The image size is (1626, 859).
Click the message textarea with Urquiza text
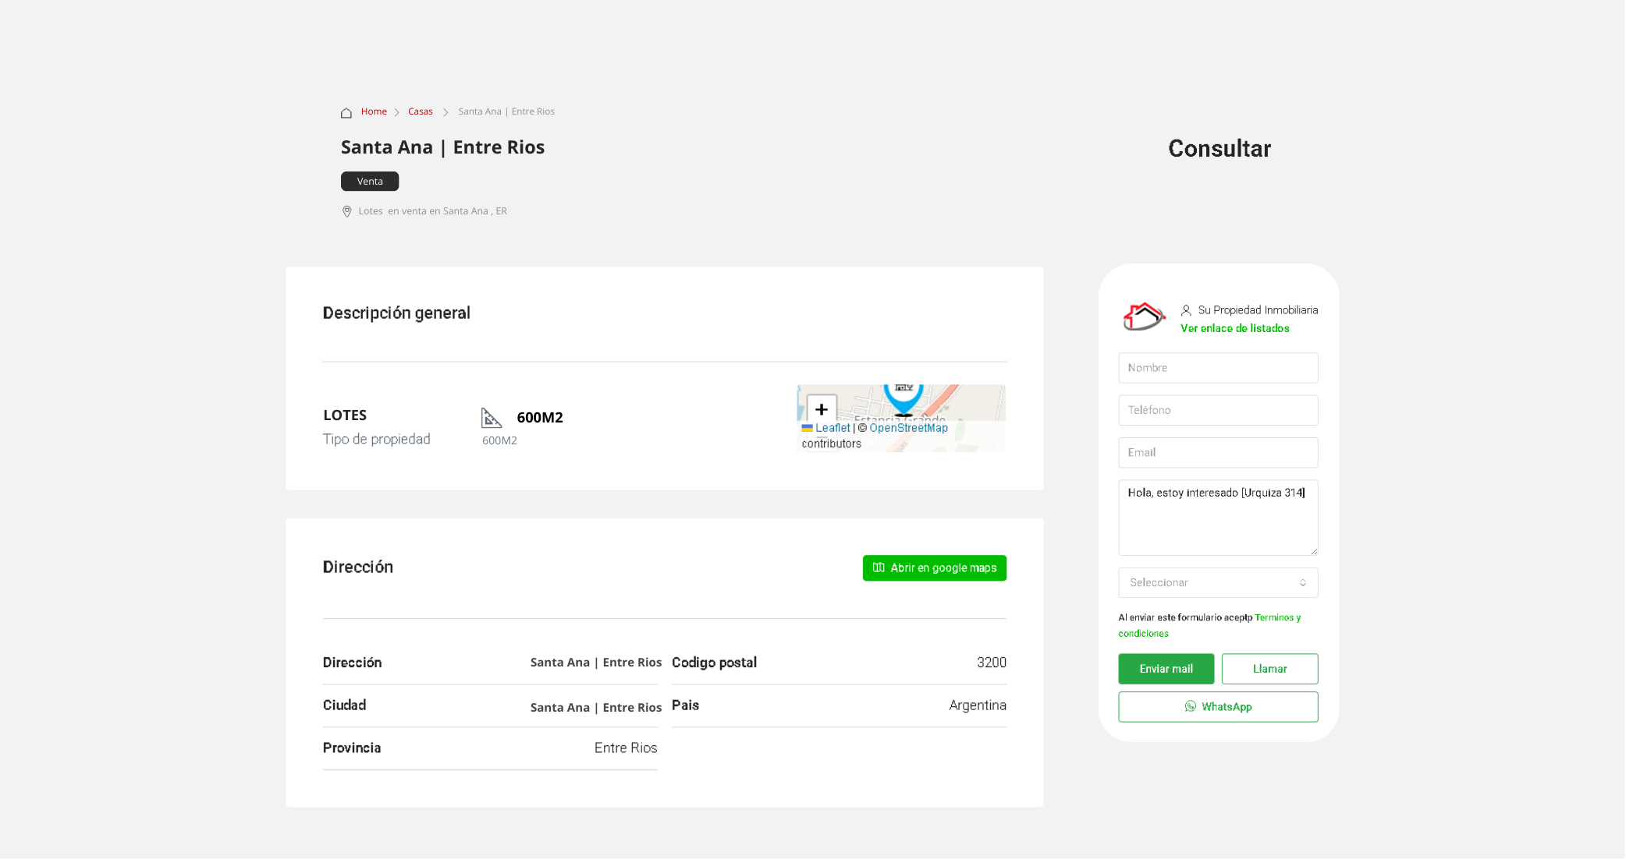[x=1217, y=518]
